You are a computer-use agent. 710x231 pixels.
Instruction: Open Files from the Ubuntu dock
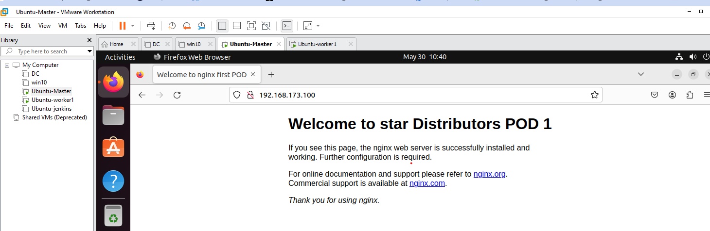[113, 115]
